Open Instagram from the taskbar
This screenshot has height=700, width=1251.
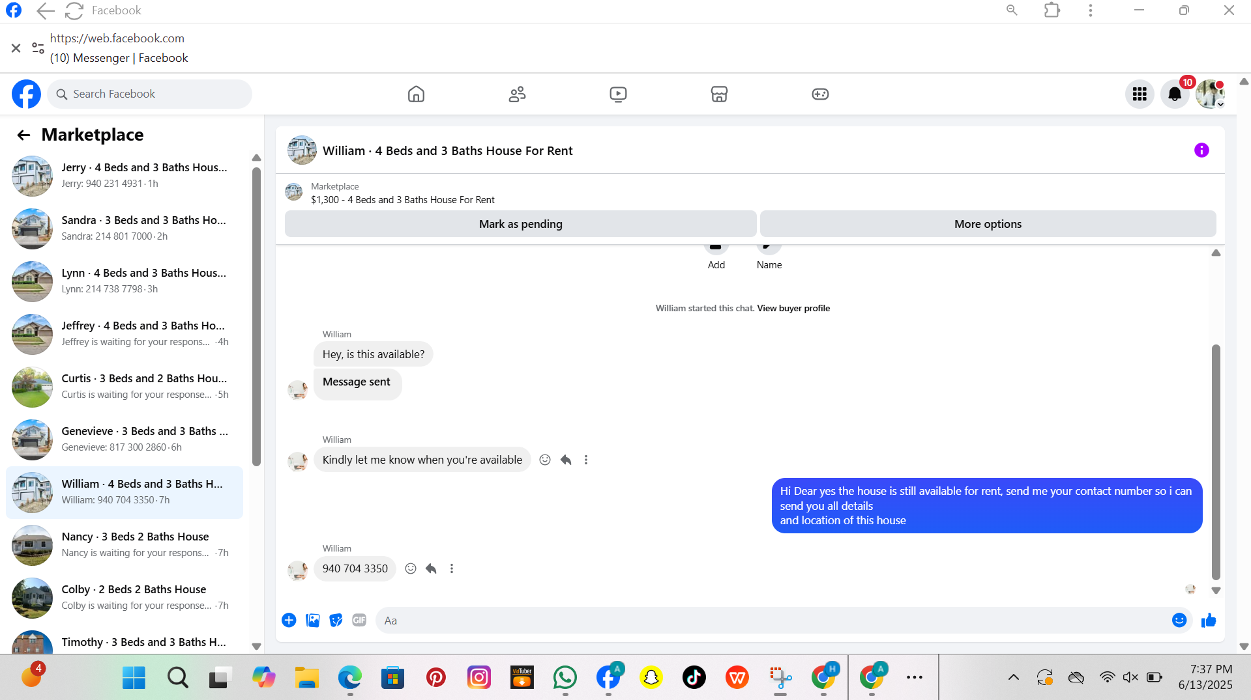(x=478, y=678)
